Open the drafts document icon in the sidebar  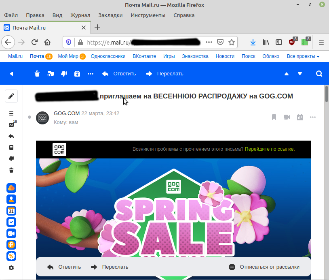(x=11, y=147)
